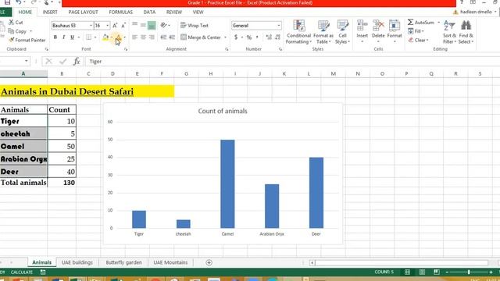Viewport: 500px width, 281px height.
Task: Open the font size dropdown
Action: 108,26
